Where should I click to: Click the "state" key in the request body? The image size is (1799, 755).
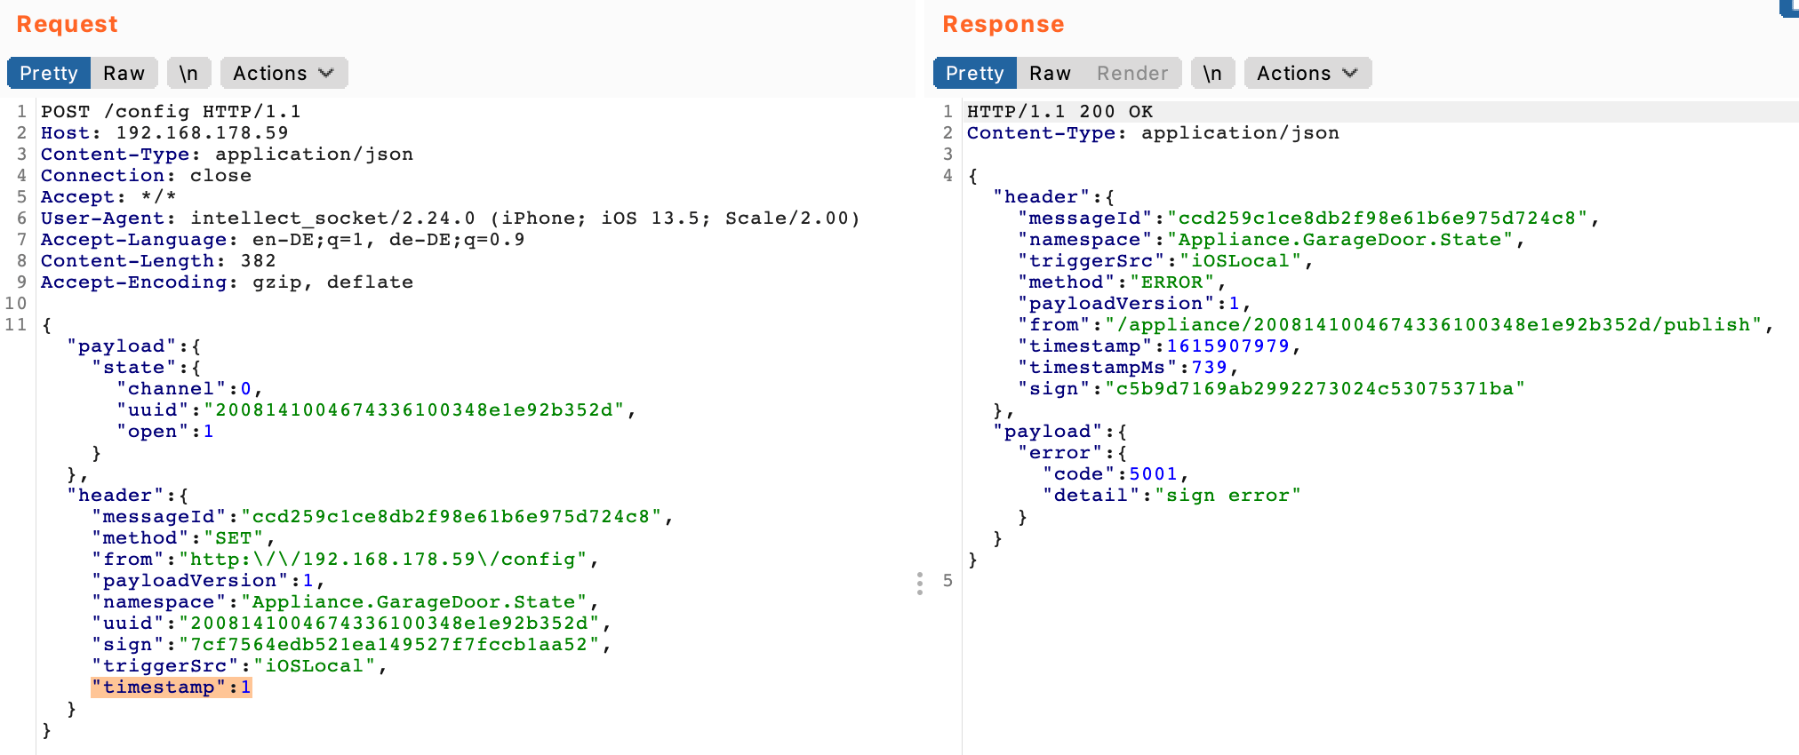point(133,368)
